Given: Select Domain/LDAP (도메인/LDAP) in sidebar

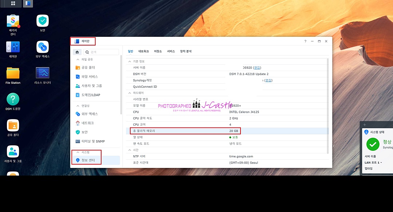Looking at the screenshot, I should (95, 95).
